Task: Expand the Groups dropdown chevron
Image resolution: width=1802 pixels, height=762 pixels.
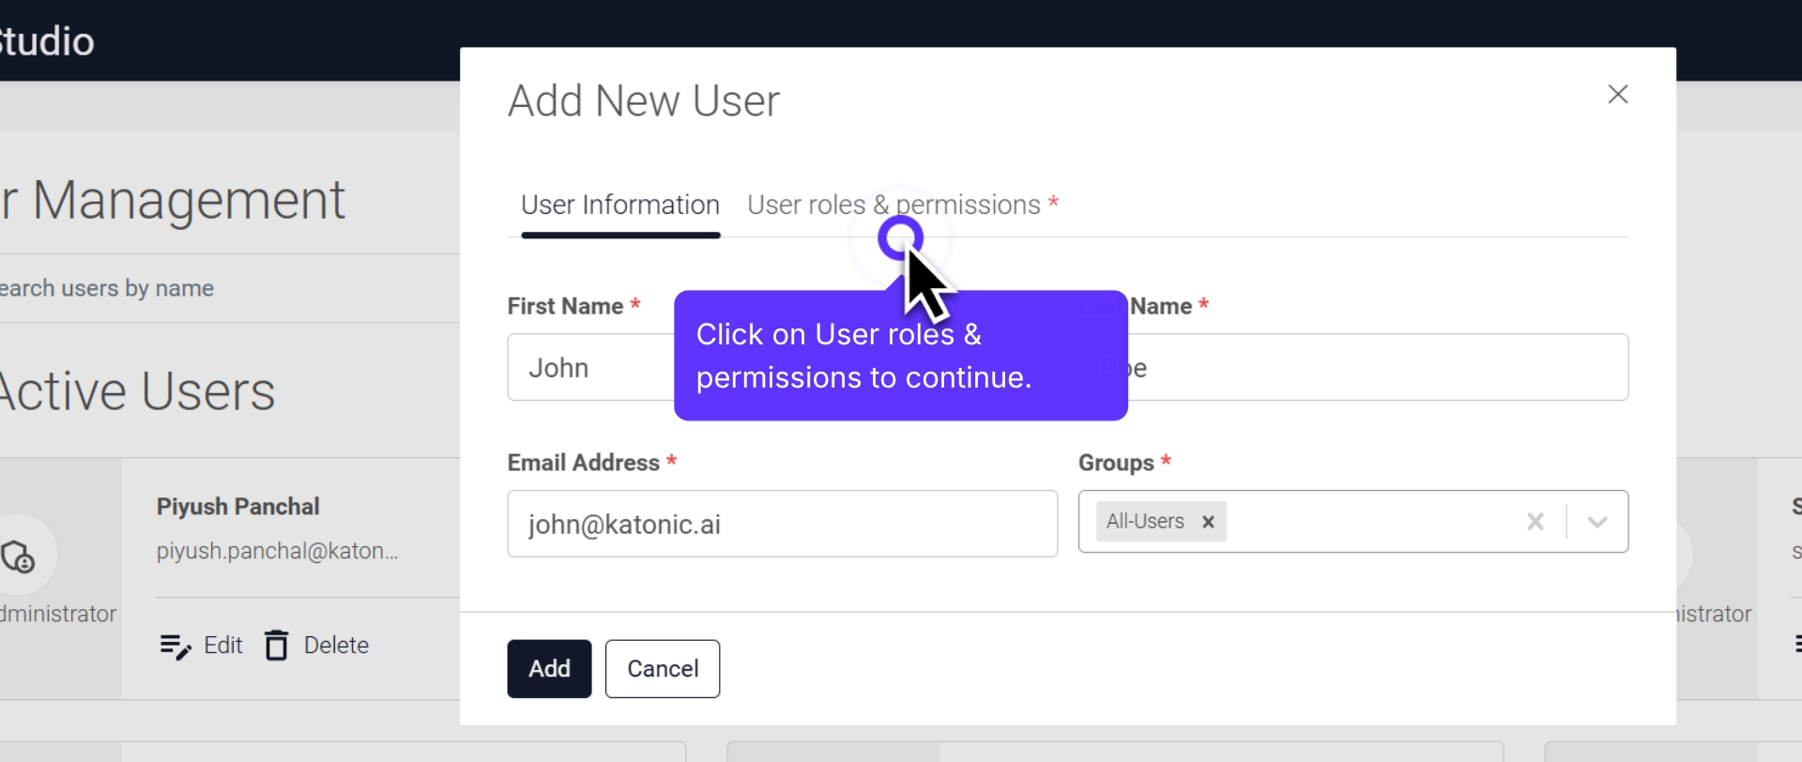Action: [x=1596, y=522]
